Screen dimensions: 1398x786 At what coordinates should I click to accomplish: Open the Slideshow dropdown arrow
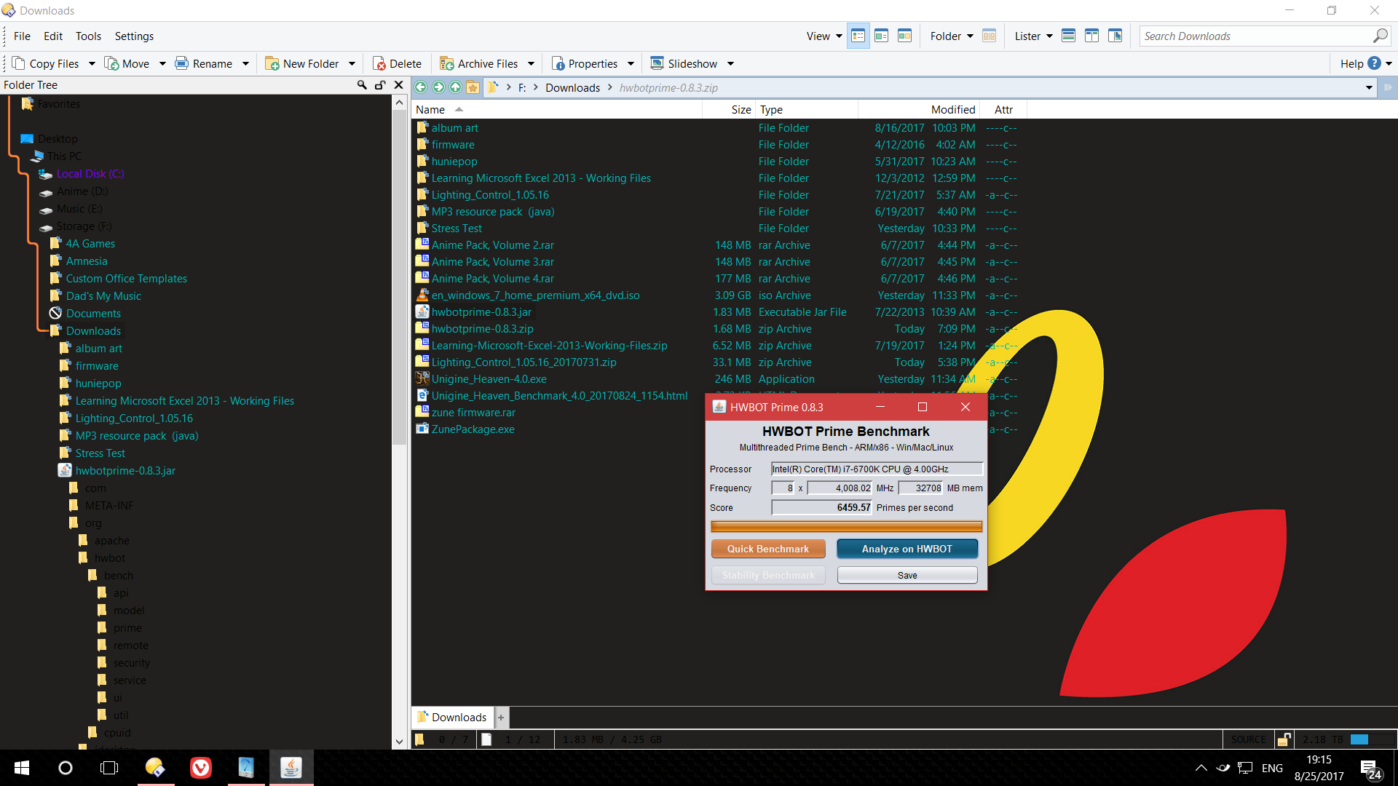click(730, 64)
